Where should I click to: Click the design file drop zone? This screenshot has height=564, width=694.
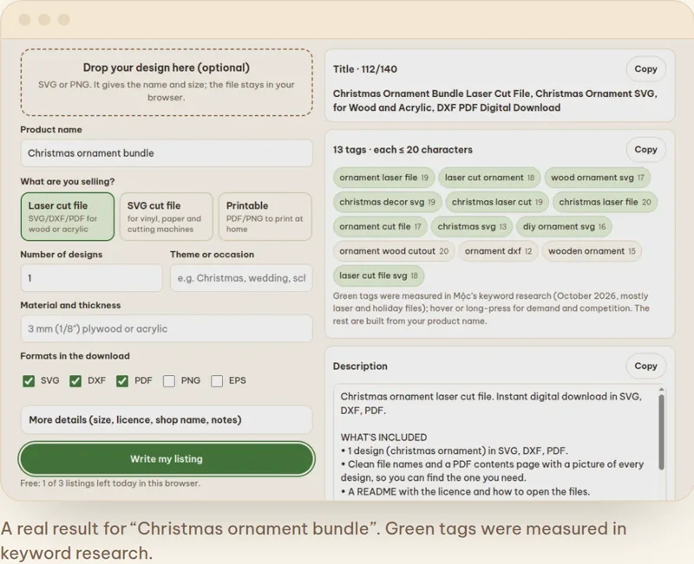tap(167, 82)
